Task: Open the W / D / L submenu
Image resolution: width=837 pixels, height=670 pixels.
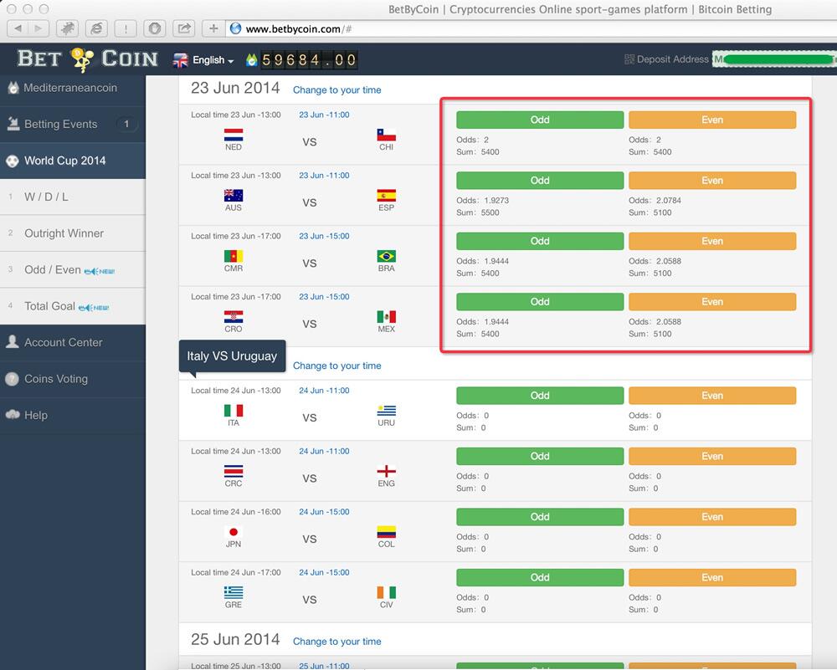Action: [x=73, y=197]
